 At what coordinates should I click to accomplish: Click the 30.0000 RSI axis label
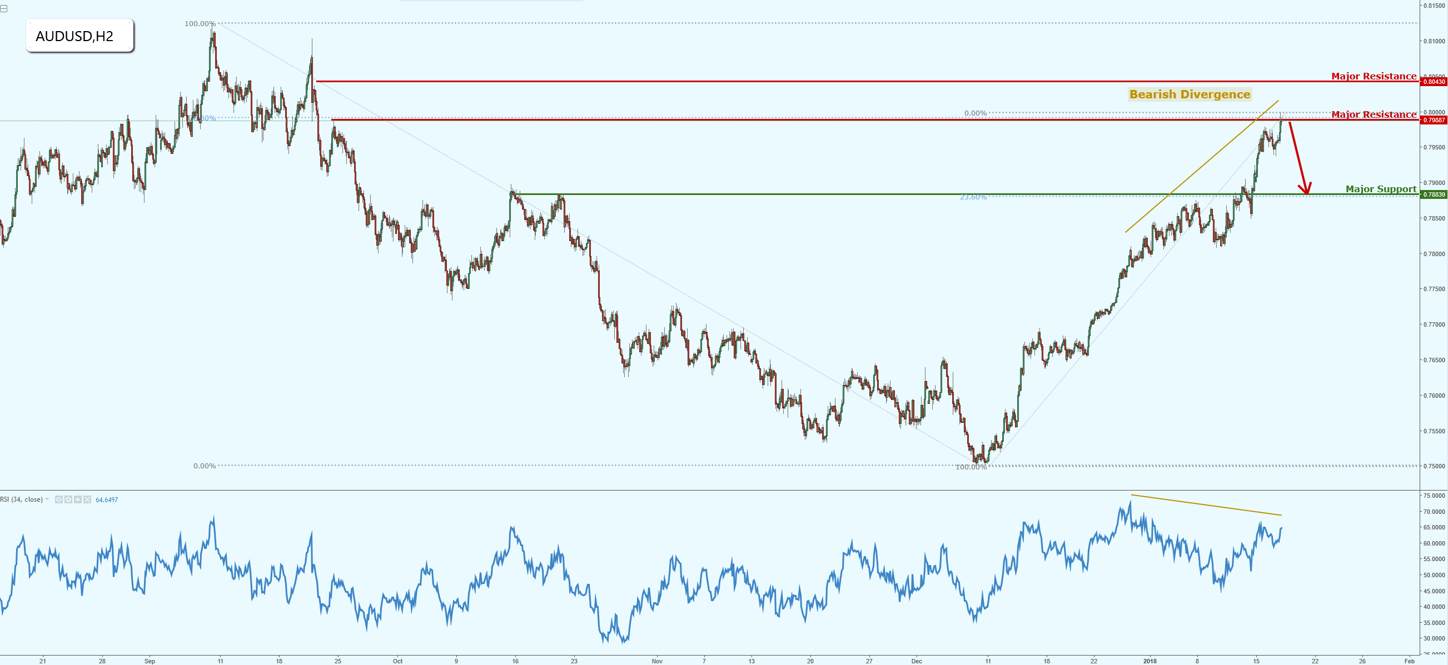(x=1434, y=638)
